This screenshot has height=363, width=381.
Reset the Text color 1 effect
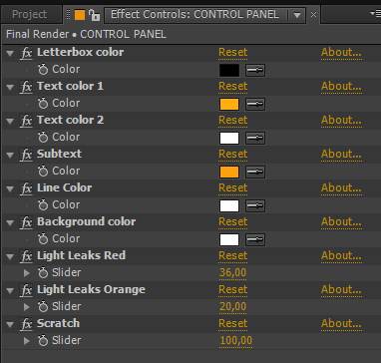pos(233,87)
